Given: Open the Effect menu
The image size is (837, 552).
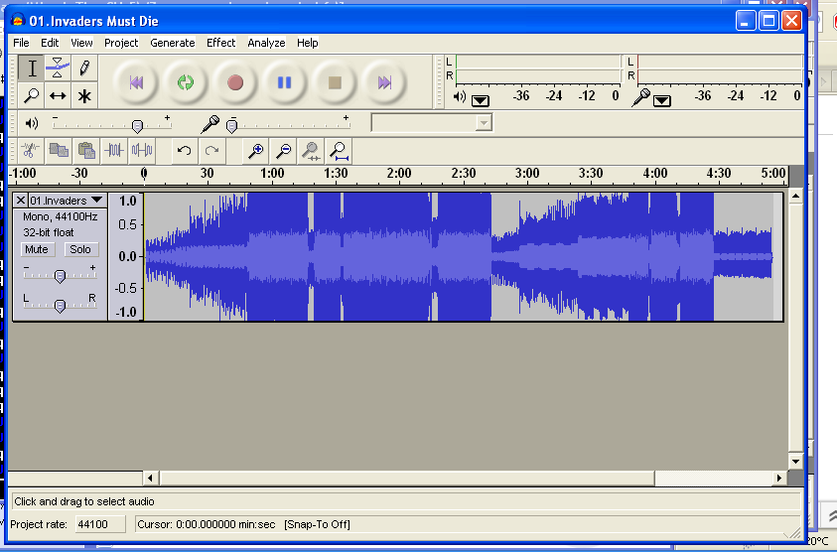Looking at the screenshot, I should (x=220, y=43).
